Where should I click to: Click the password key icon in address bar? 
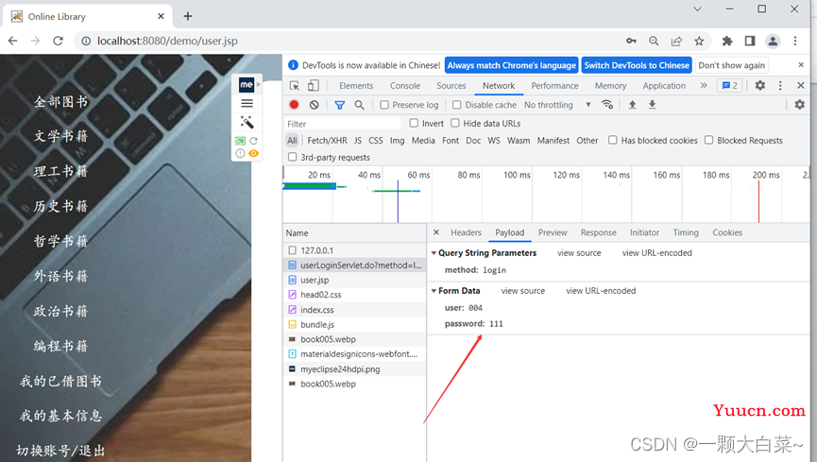631,41
